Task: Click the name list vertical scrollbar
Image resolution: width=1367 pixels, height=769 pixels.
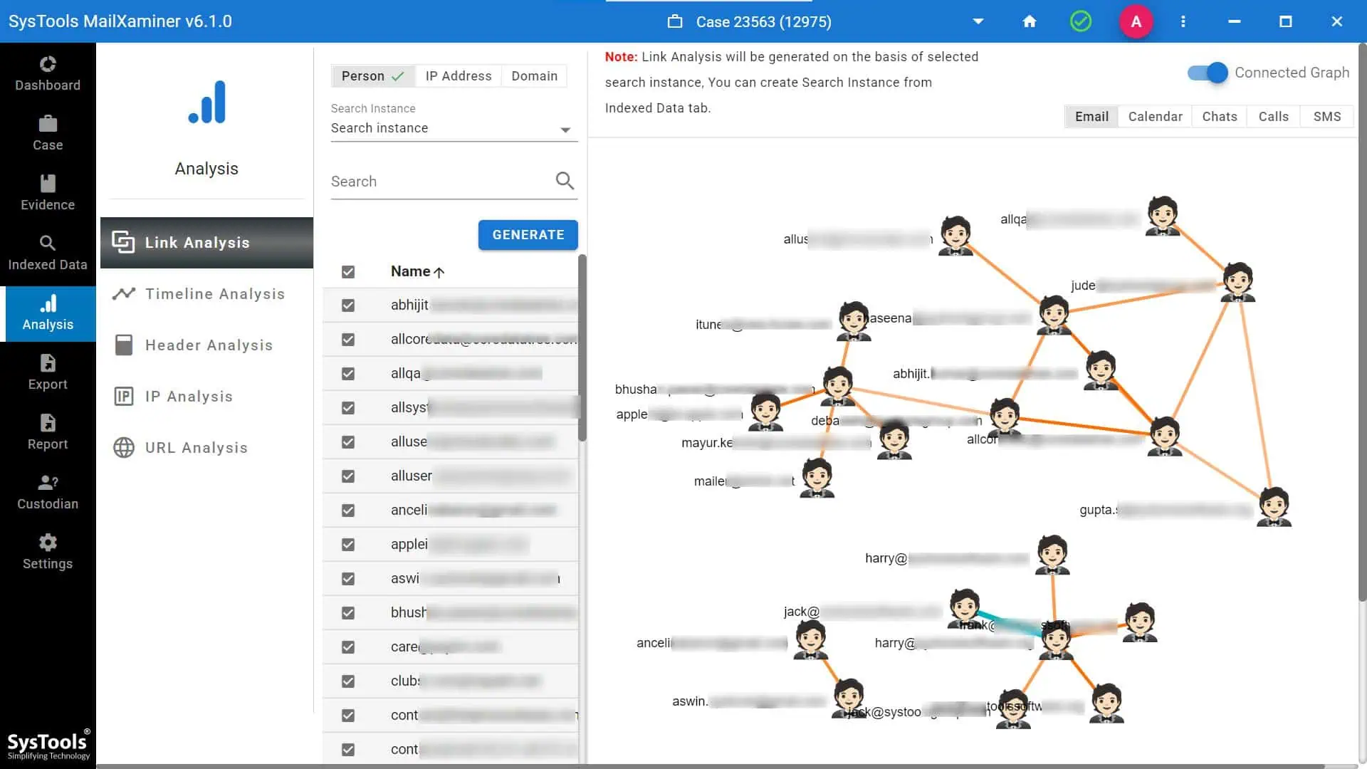Action: pyautogui.click(x=582, y=347)
